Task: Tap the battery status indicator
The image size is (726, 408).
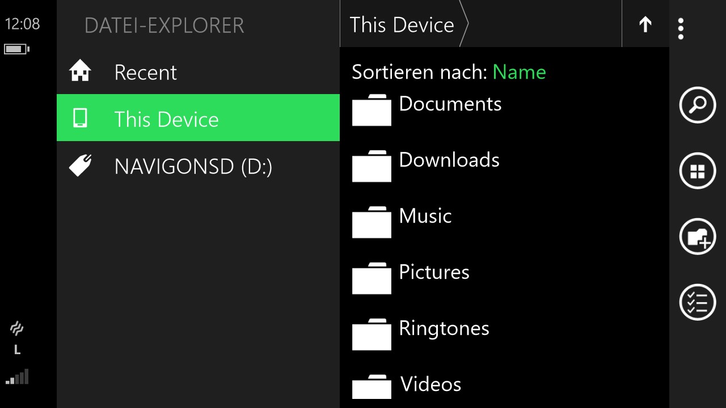Action: tap(16, 49)
